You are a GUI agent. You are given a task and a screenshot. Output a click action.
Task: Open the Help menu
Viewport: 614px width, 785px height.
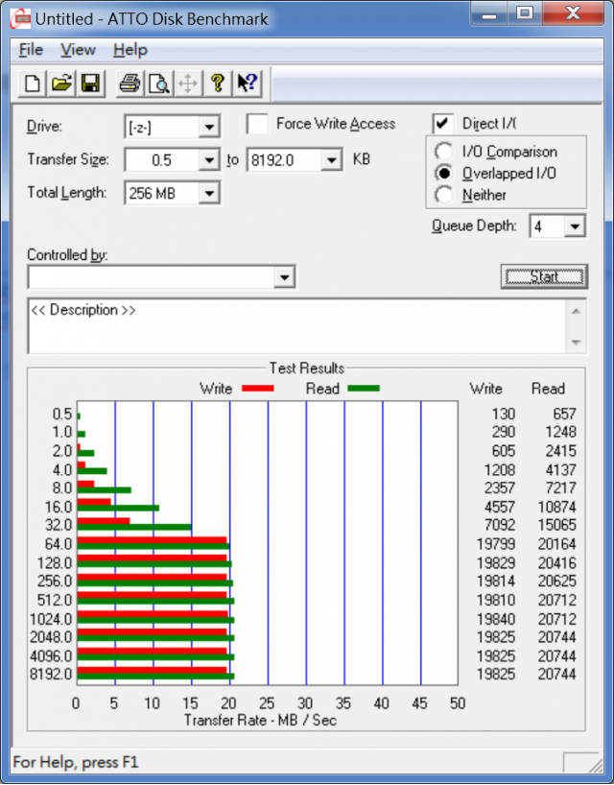pos(130,50)
